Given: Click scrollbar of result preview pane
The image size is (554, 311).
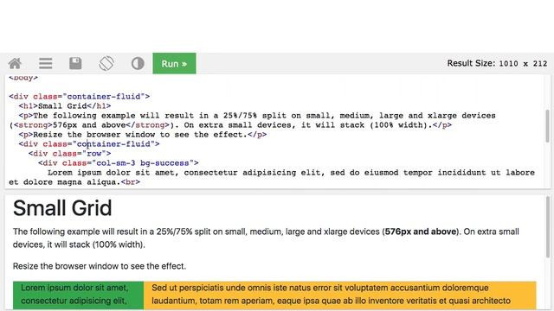Looking at the screenshot, I should (x=548, y=227).
